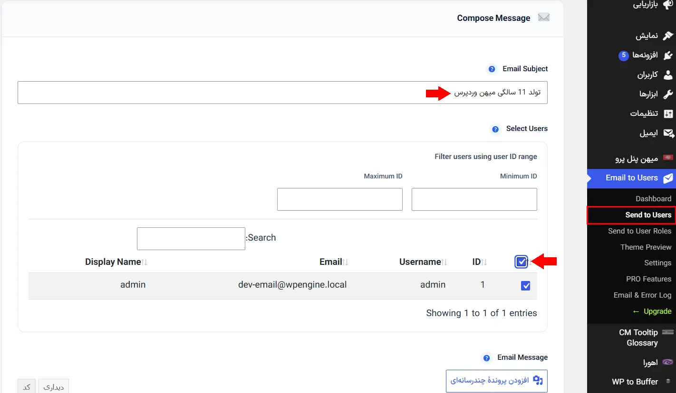The image size is (676, 393).
Task: Open the Theme Preview submenu item
Action: (x=646, y=247)
